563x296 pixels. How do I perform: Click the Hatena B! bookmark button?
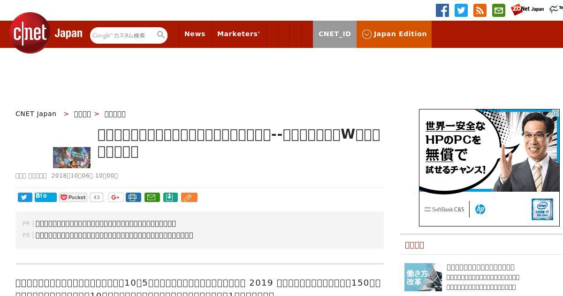[x=46, y=197]
